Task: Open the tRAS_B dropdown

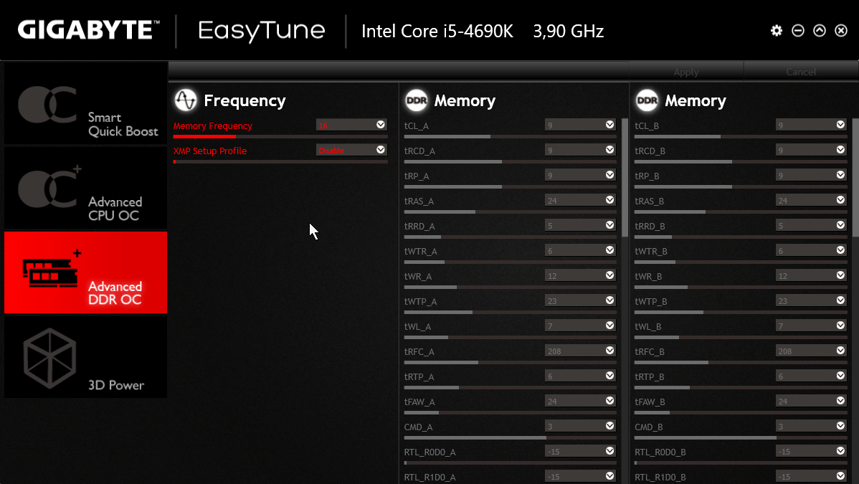Action: tap(811, 201)
